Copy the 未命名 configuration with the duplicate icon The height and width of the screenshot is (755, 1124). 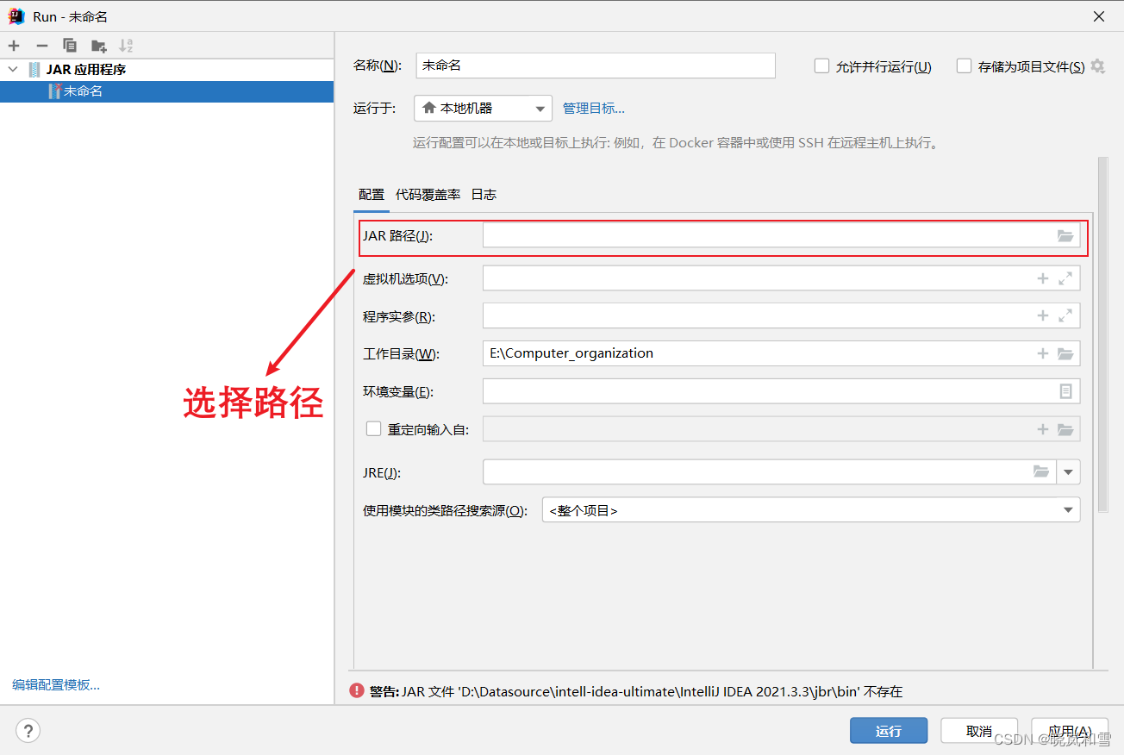tap(69, 45)
